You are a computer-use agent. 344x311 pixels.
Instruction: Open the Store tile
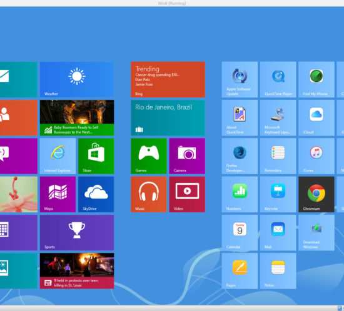click(96, 156)
